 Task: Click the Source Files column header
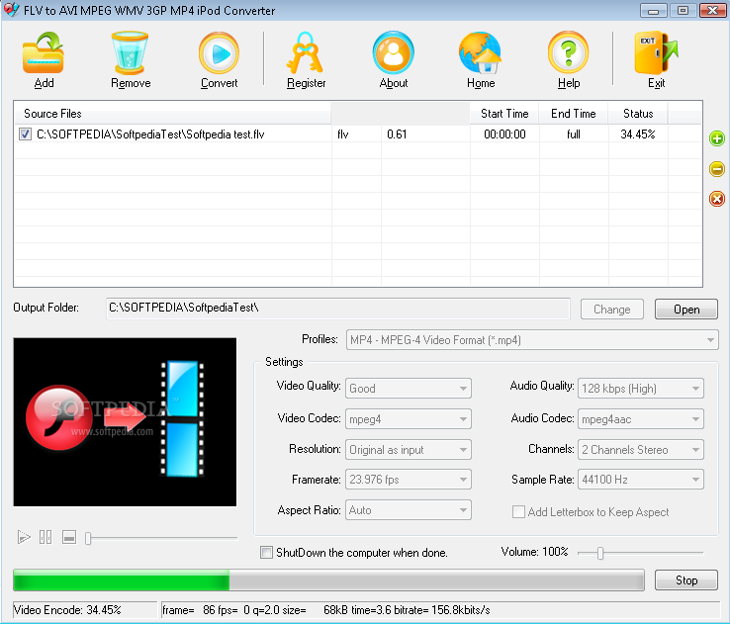[172, 114]
